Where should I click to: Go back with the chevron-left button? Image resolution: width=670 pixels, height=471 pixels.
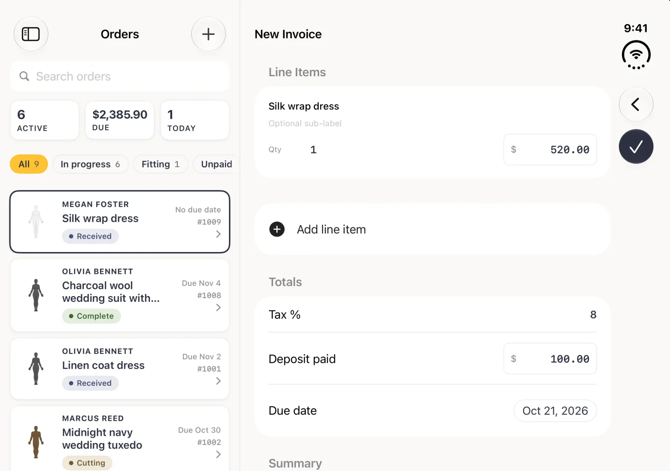tap(636, 104)
